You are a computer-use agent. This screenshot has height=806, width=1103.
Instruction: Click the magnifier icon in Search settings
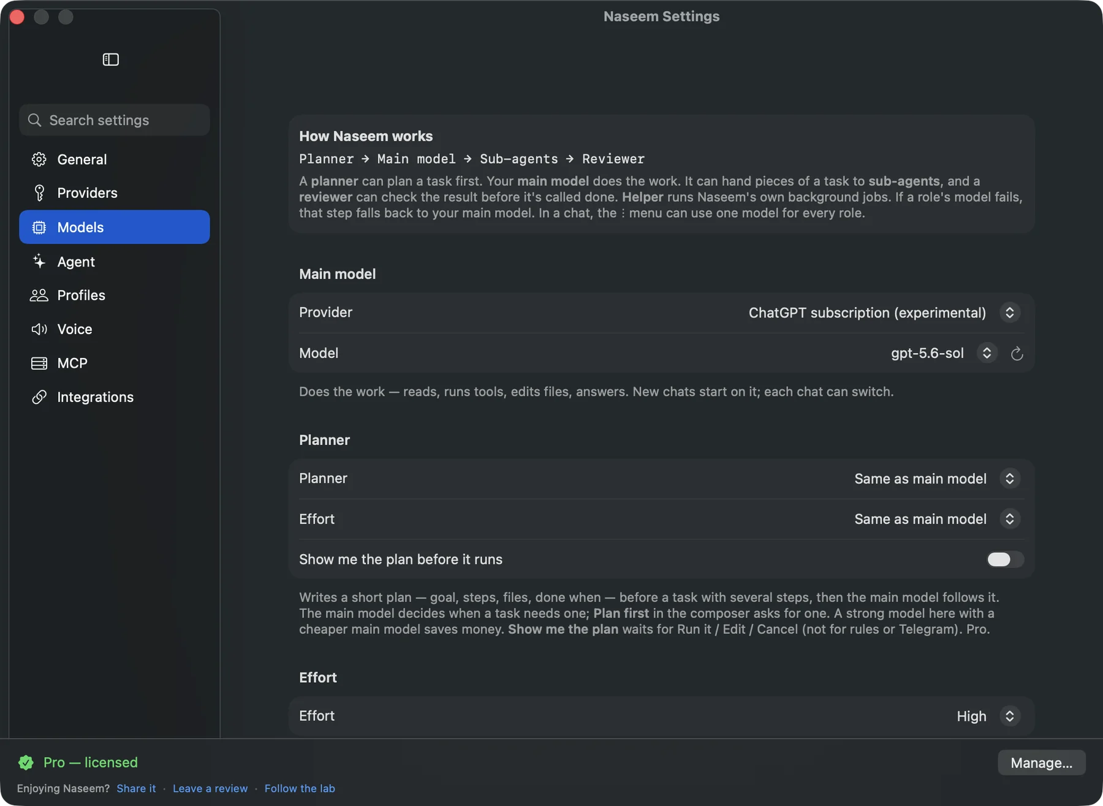click(35, 120)
